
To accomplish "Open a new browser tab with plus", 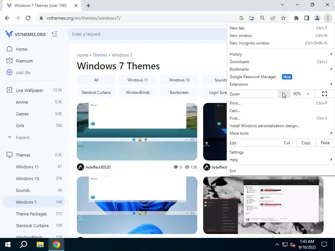I will (88, 6).
